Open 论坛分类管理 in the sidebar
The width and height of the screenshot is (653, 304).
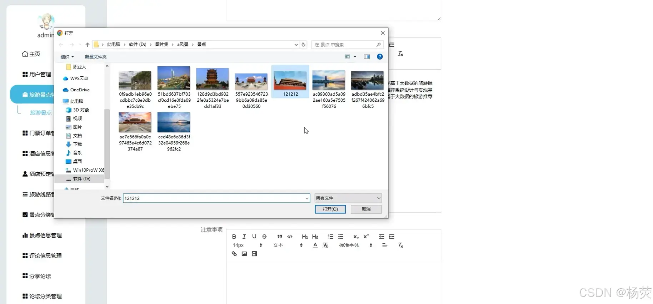click(x=42, y=296)
